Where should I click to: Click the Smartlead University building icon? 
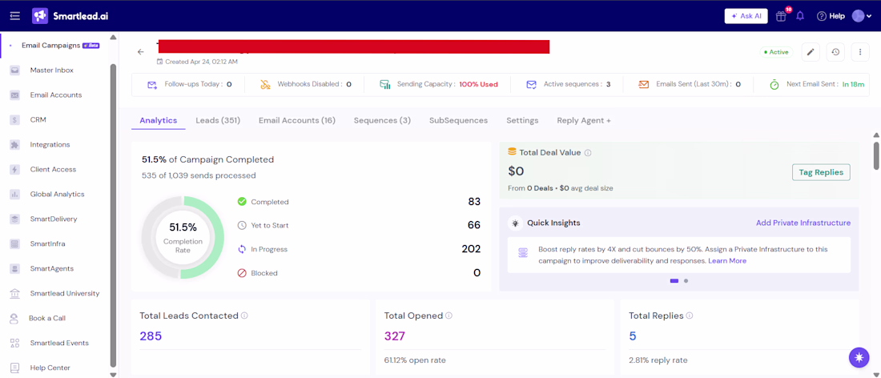(15, 293)
